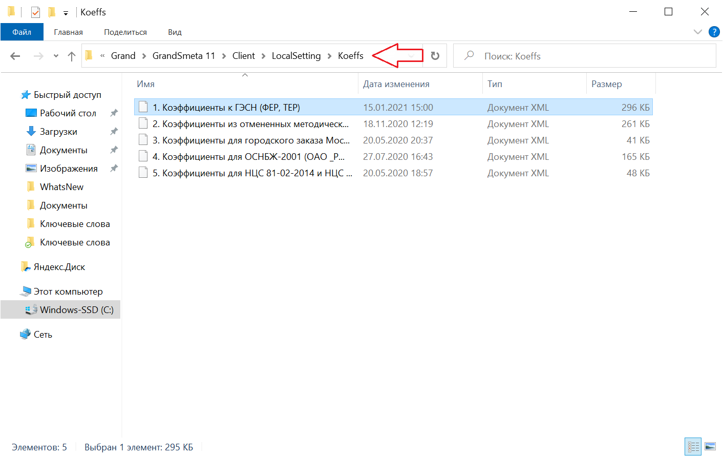
Task: Jump to GrandSmeta 11 in the address bar
Action: (x=184, y=56)
